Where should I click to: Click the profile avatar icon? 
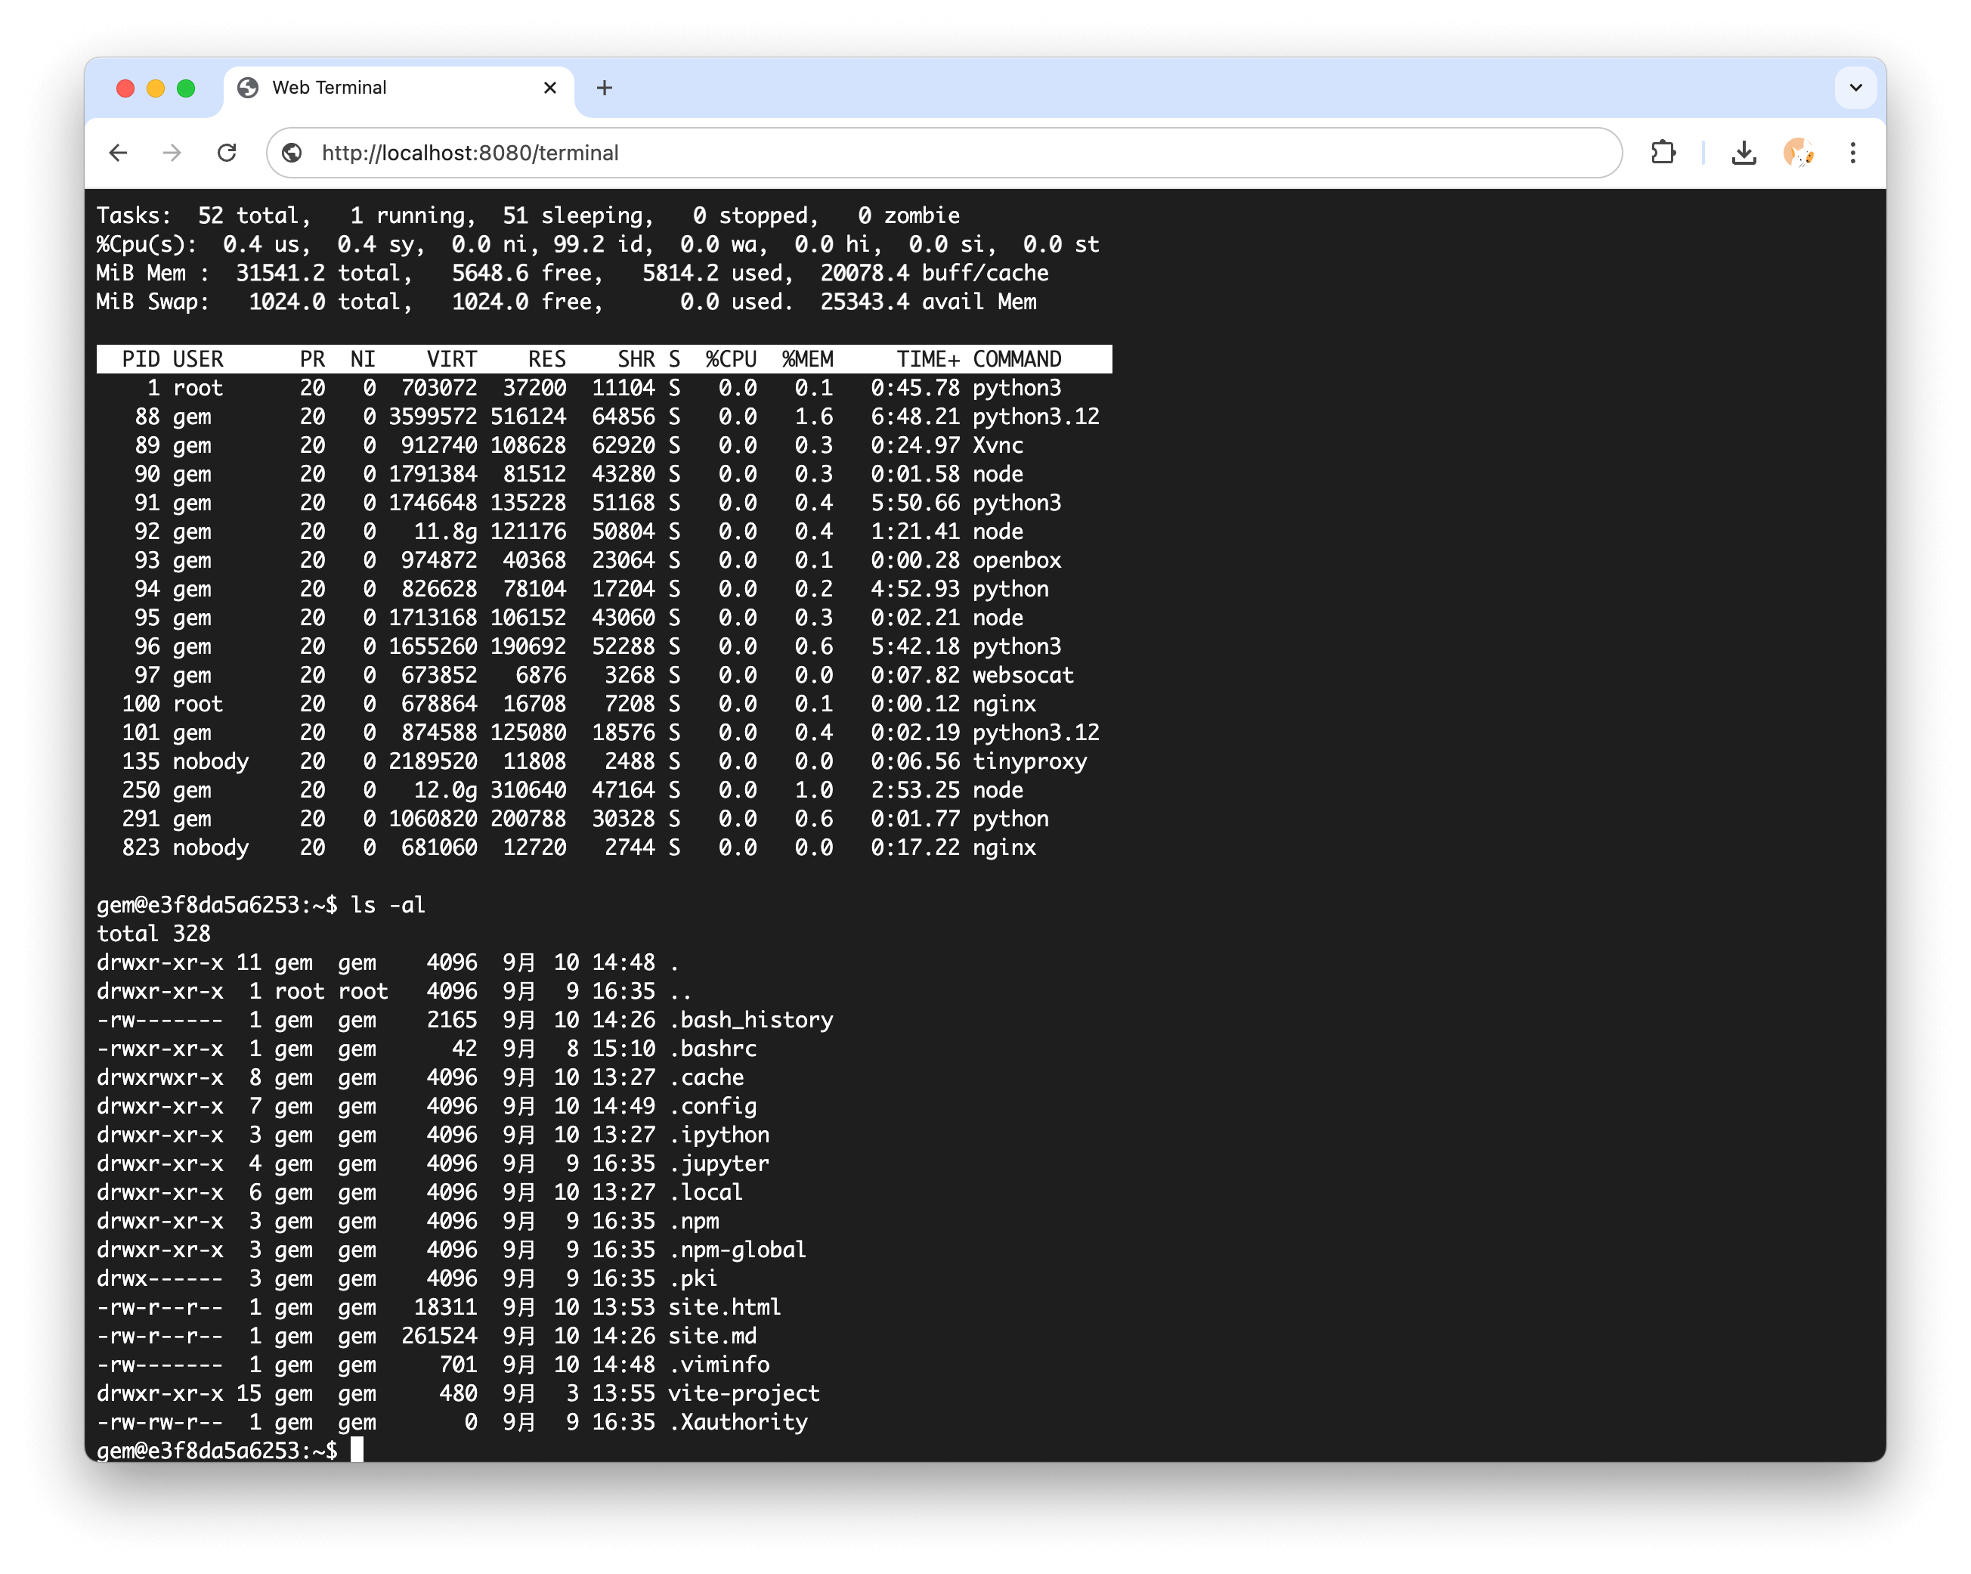coord(1797,153)
